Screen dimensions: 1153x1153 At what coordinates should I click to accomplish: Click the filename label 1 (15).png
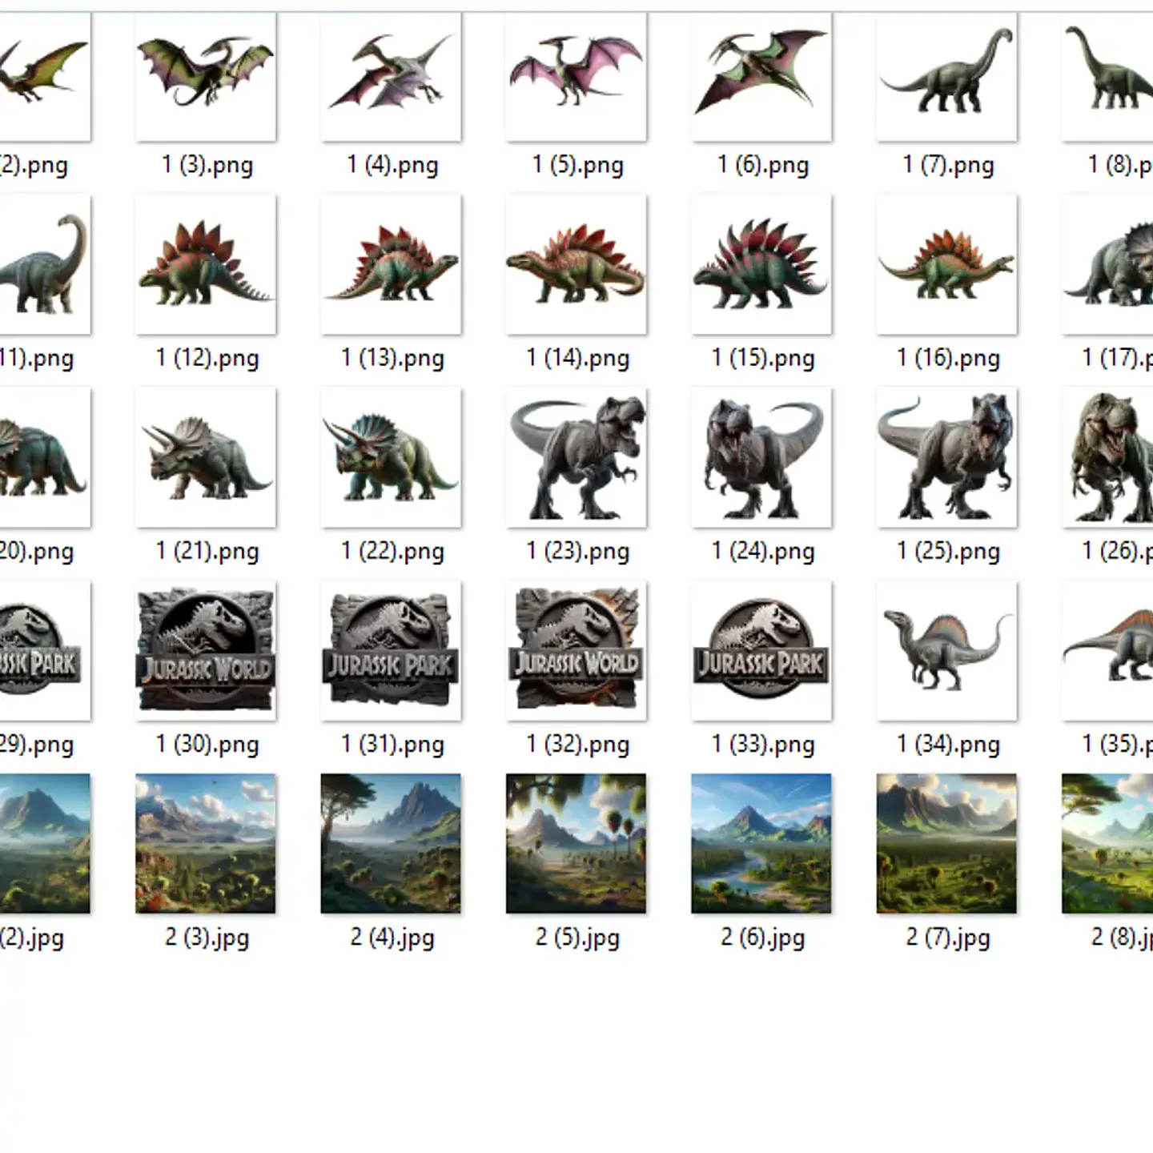pyautogui.click(x=761, y=358)
